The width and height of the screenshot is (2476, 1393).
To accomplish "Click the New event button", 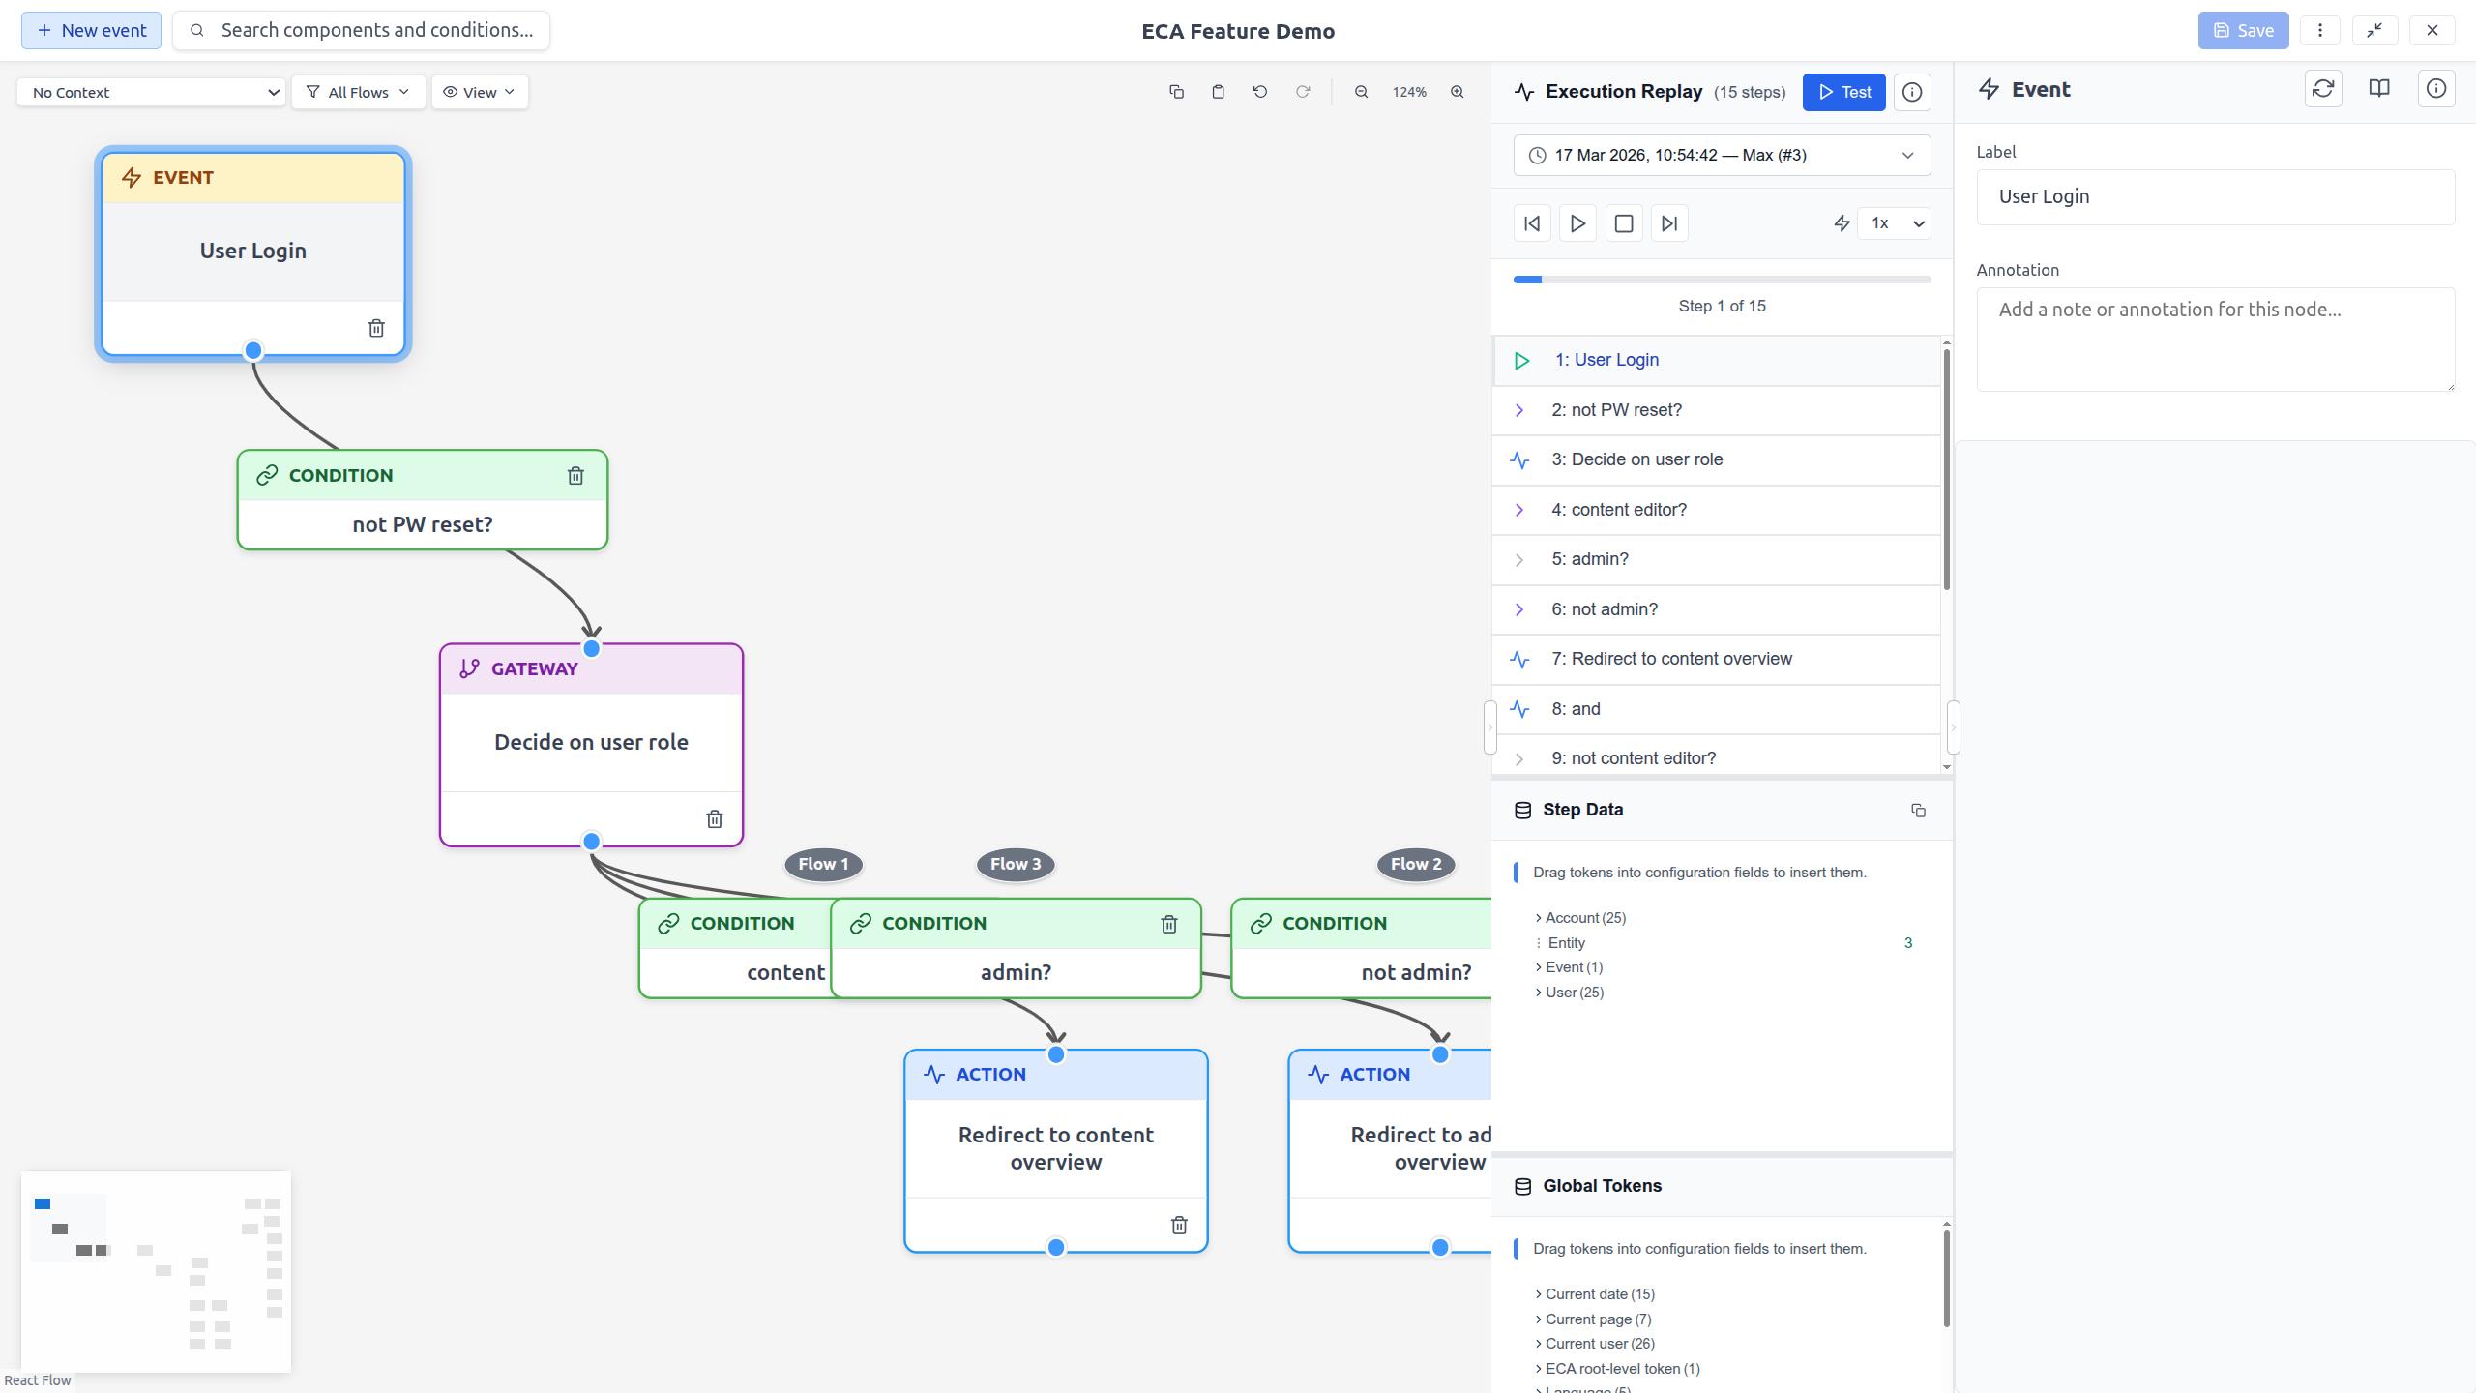I will click(x=91, y=30).
